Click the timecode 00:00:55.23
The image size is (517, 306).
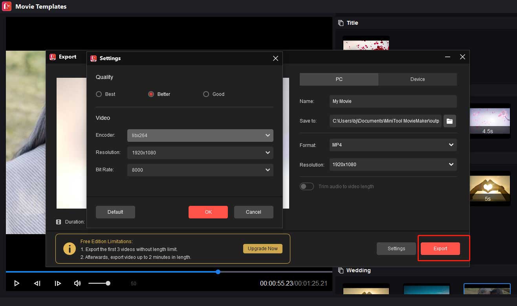pyautogui.click(x=276, y=283)
